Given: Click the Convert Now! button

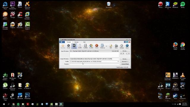Looking at the screenshot, I should click(125, 64).
